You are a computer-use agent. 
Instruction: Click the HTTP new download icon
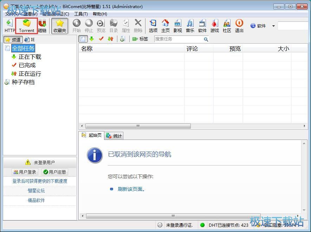[x=9, y=26]
